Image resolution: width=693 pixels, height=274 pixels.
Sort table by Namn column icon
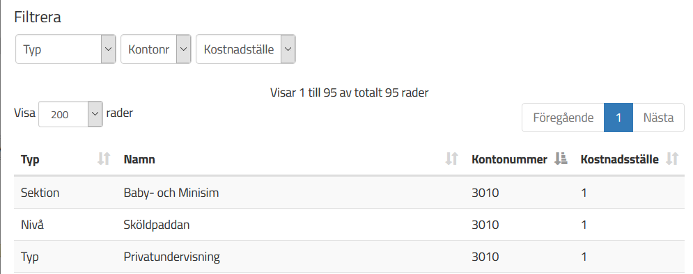point(451,159)
